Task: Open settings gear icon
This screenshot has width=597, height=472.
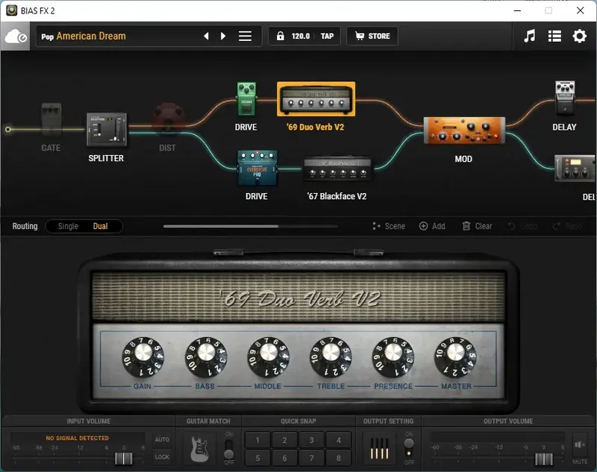Action: tap(580, 36)
